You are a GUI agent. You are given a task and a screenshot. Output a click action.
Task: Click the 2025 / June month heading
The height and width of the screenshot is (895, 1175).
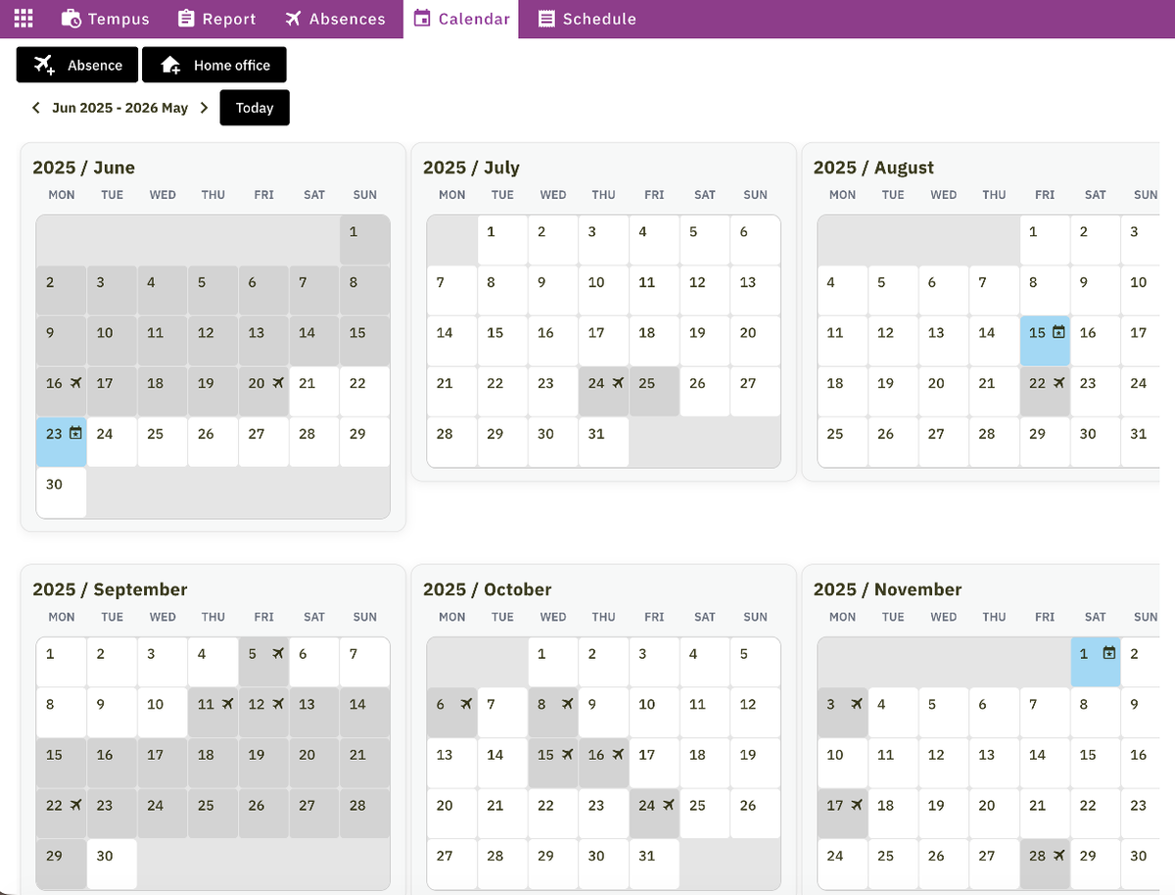[83, 167]
